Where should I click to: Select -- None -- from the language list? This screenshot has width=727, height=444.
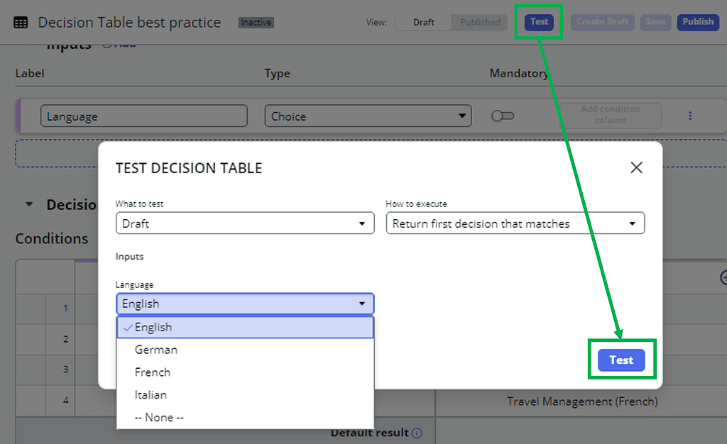245,418
